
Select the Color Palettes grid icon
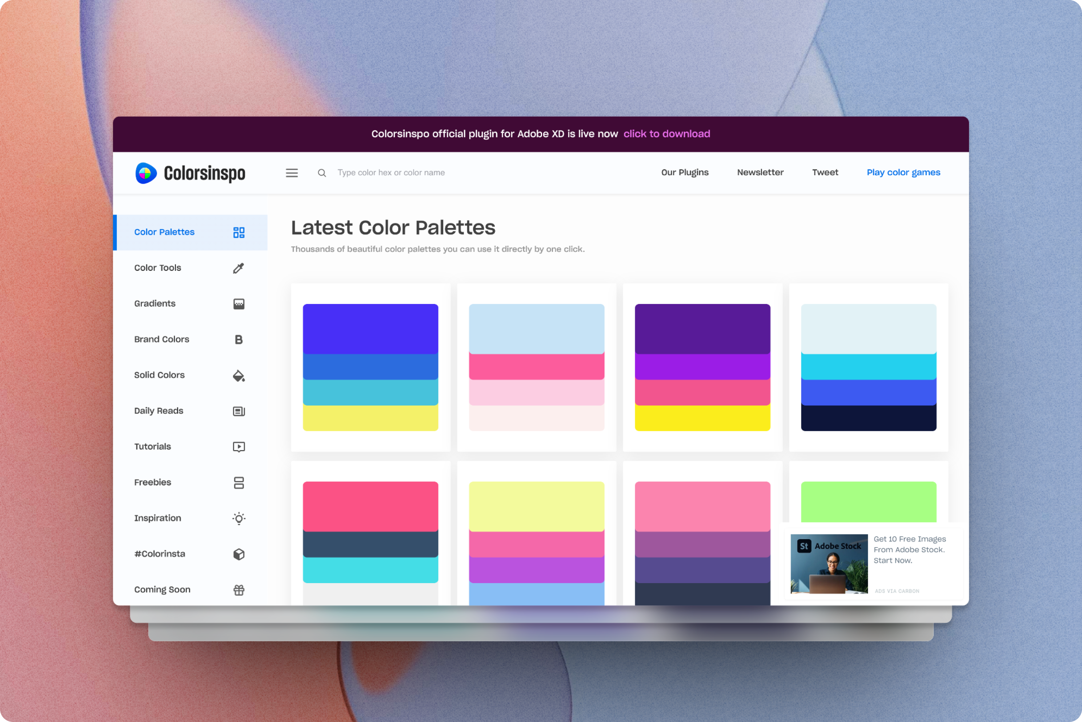pos(239,233)
